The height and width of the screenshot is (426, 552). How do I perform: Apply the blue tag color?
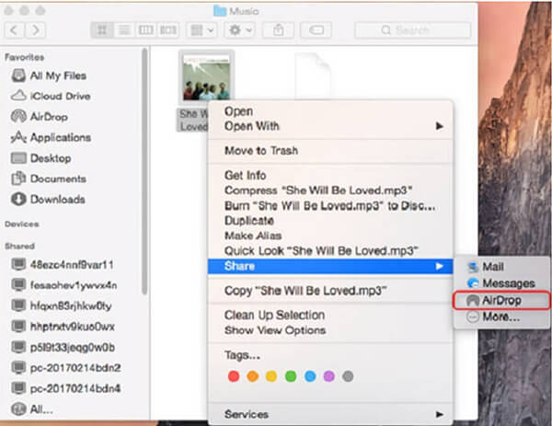tap(310, 376)
